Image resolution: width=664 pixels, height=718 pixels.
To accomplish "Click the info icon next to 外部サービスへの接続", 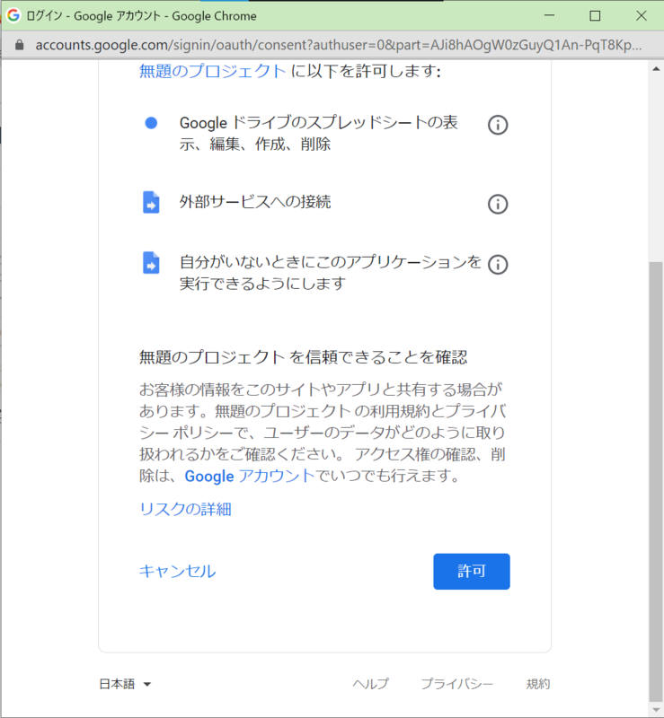I will point(498,204).
